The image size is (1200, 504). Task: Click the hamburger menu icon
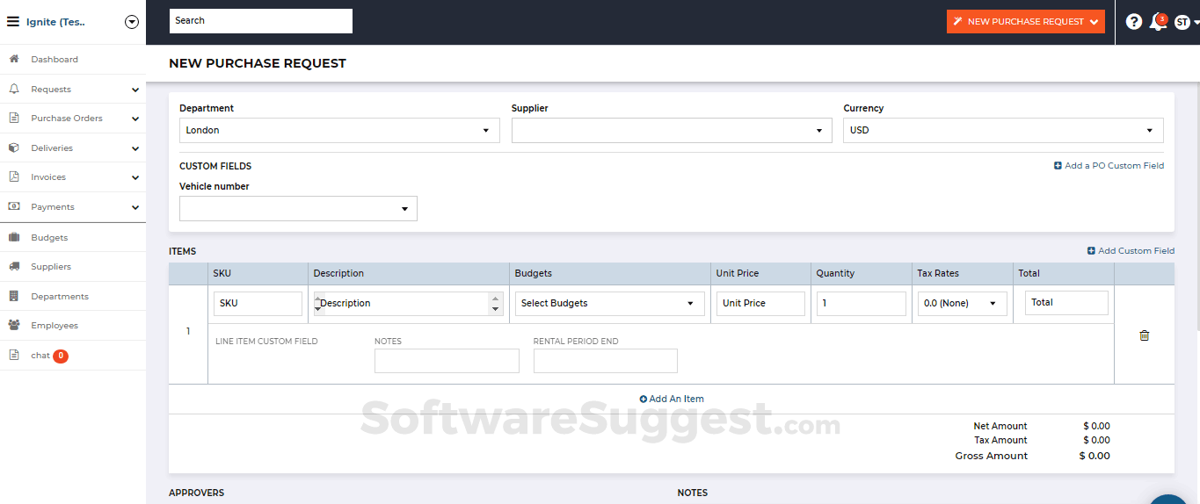coord(13,22)
